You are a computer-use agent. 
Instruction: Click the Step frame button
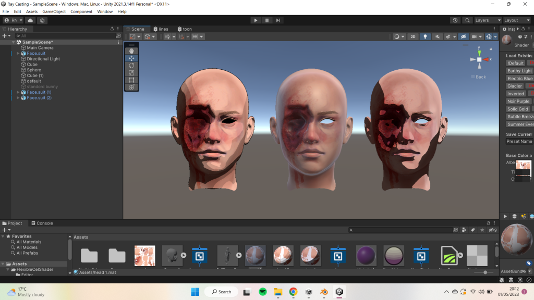(x=278, y=20)
